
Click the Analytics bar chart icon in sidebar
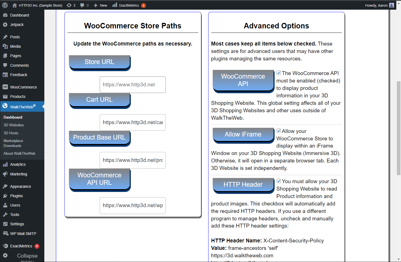click(x=5, y=164)
